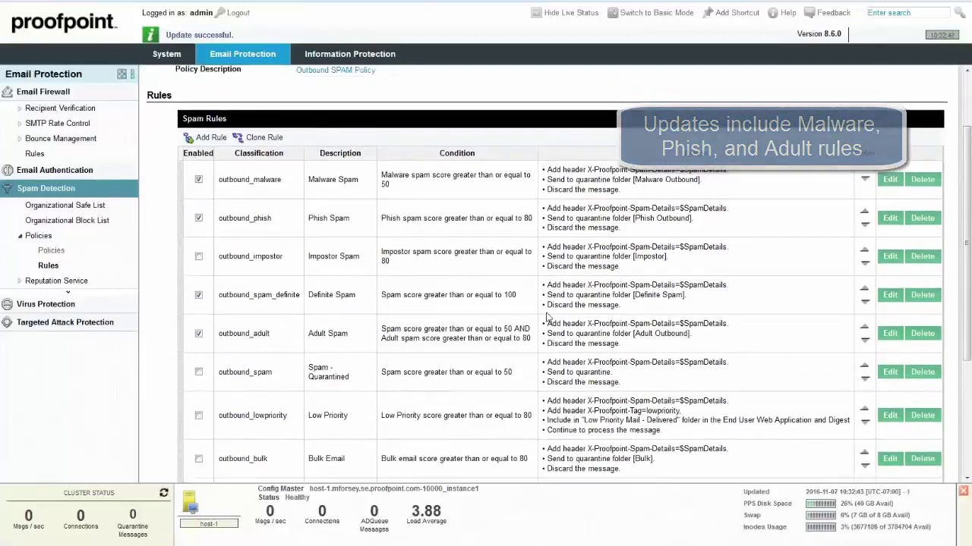Click the Swap usage bar
Viewport: 972px width, 546px height.
[821, 516]
